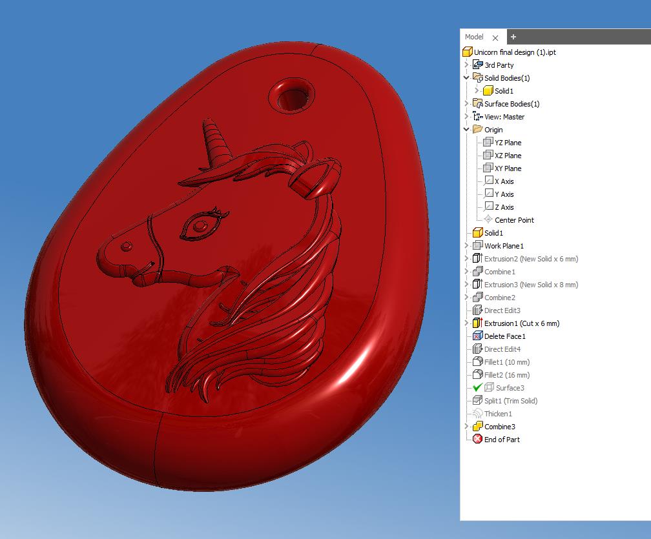Click the Split1 (Trim Solid) icon

[x=478, y=400]
